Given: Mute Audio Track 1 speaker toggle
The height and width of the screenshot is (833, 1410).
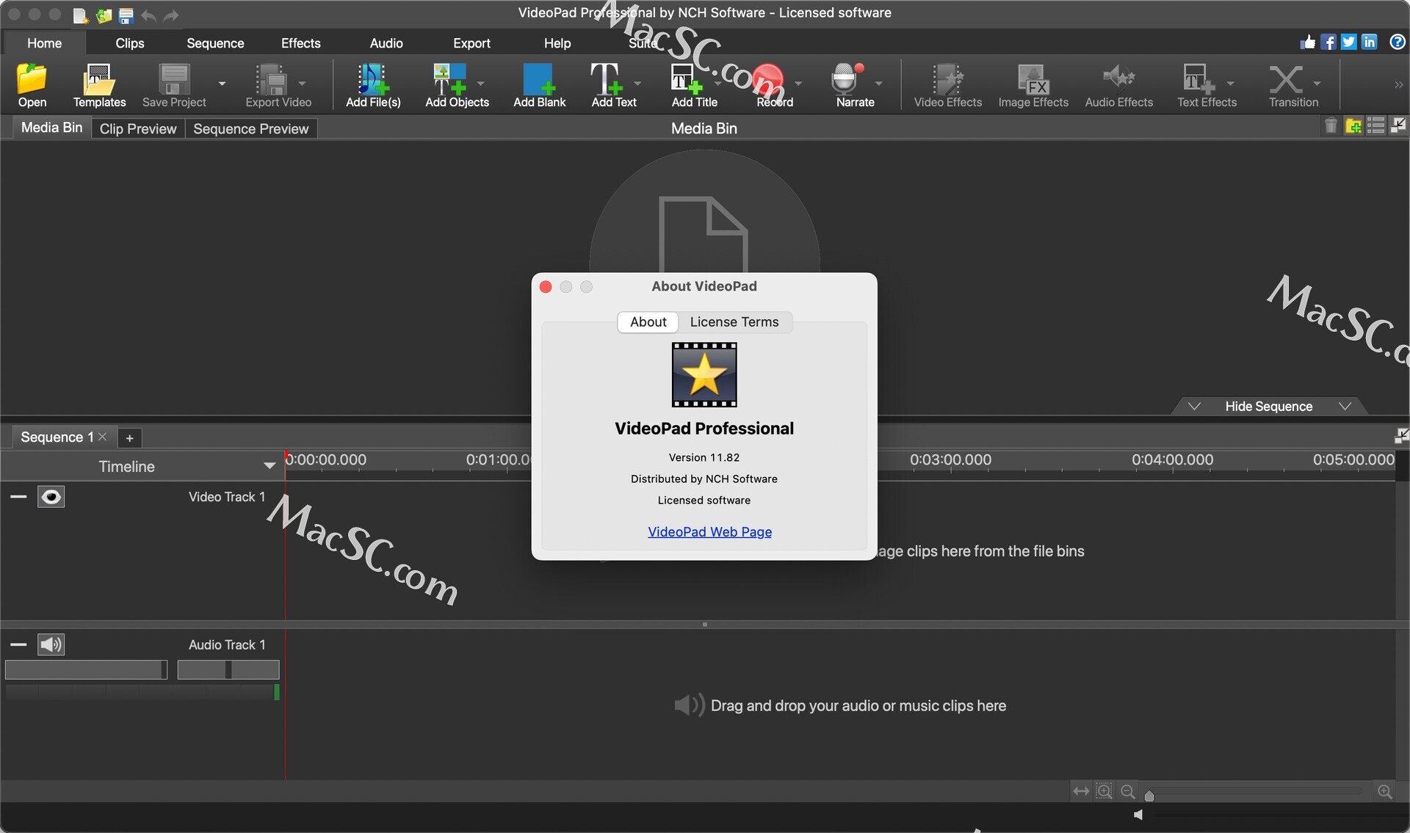Looking at the screenshot, I should pyautogui.click(x=51, y=644).
